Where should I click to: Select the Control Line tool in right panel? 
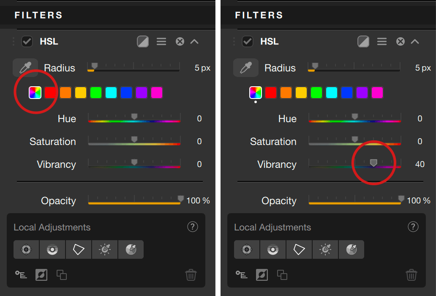(x=272, y=249)
